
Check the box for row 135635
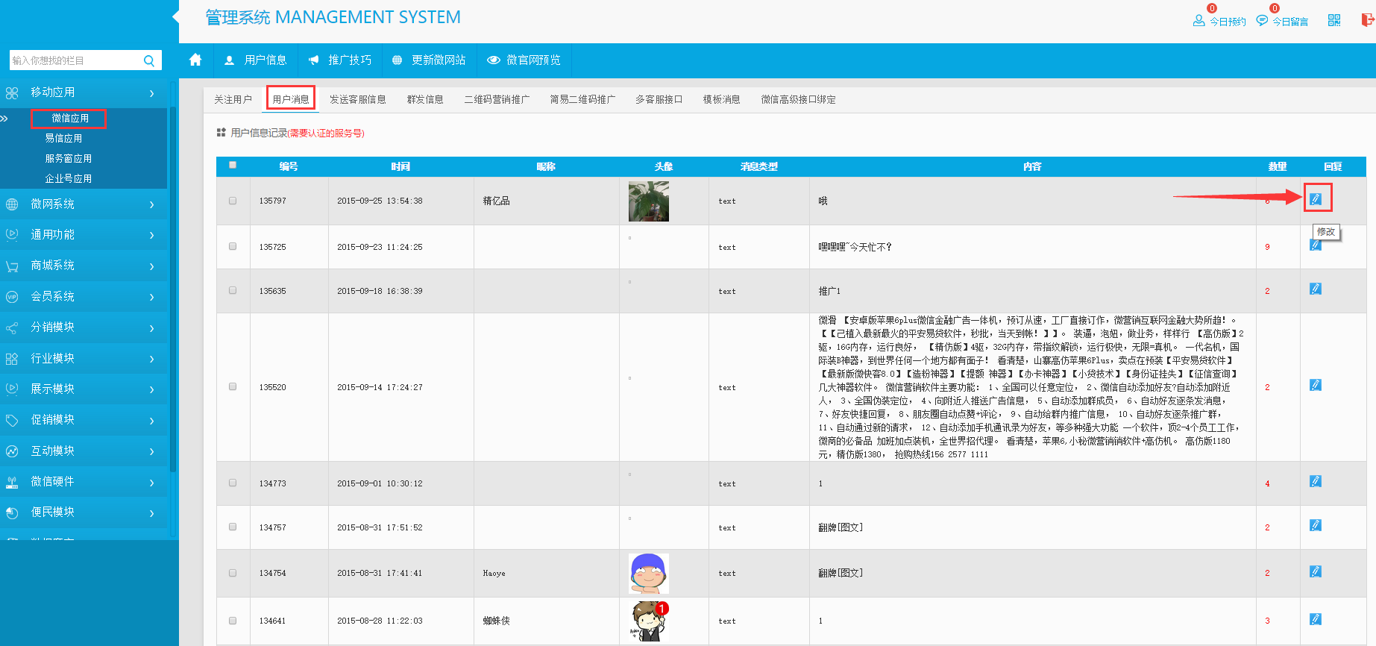(x=233, y=290)
